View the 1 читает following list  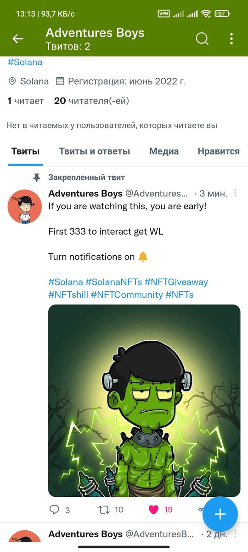25,101
